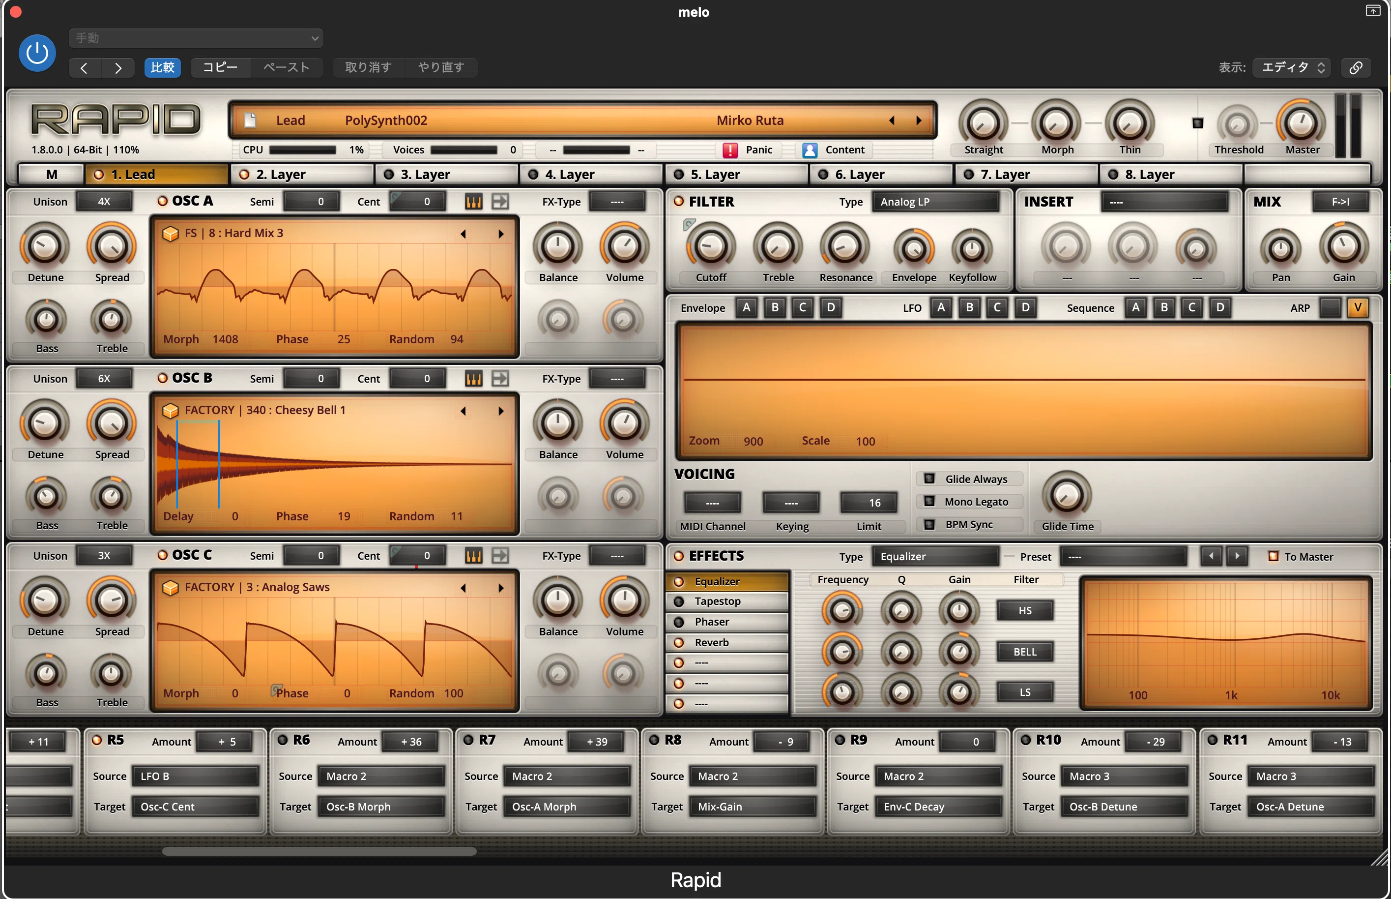Screen dimensions: 1391x899
Task: Click the red Panic exclamation icon
Action: (730, 150)
